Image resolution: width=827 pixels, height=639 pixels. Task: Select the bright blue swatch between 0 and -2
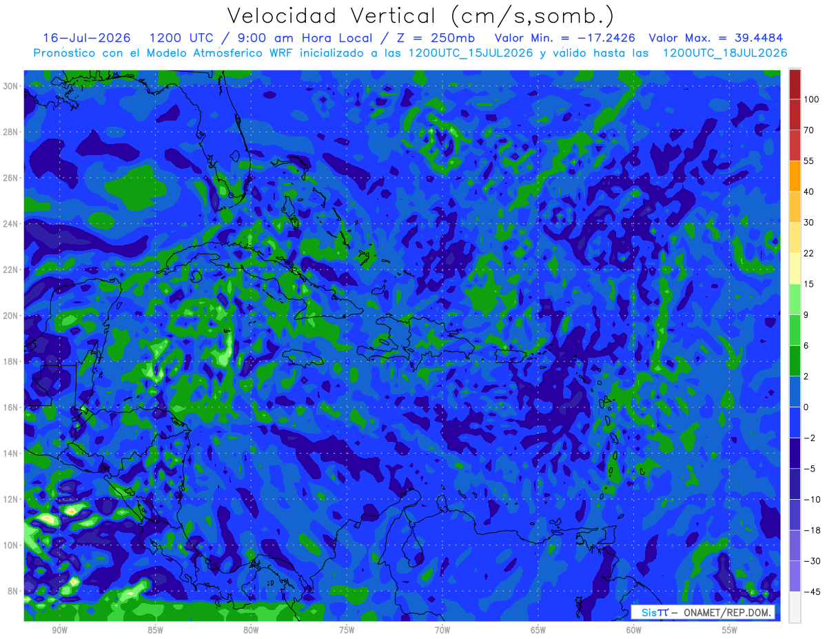795,422
